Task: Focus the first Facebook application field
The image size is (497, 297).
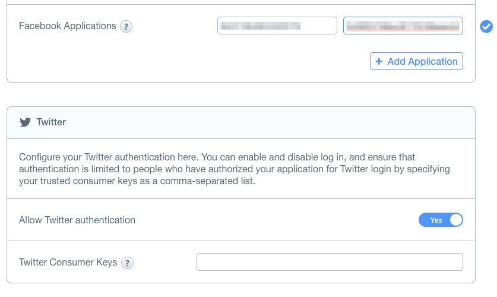Action: [x=277, y=26]
